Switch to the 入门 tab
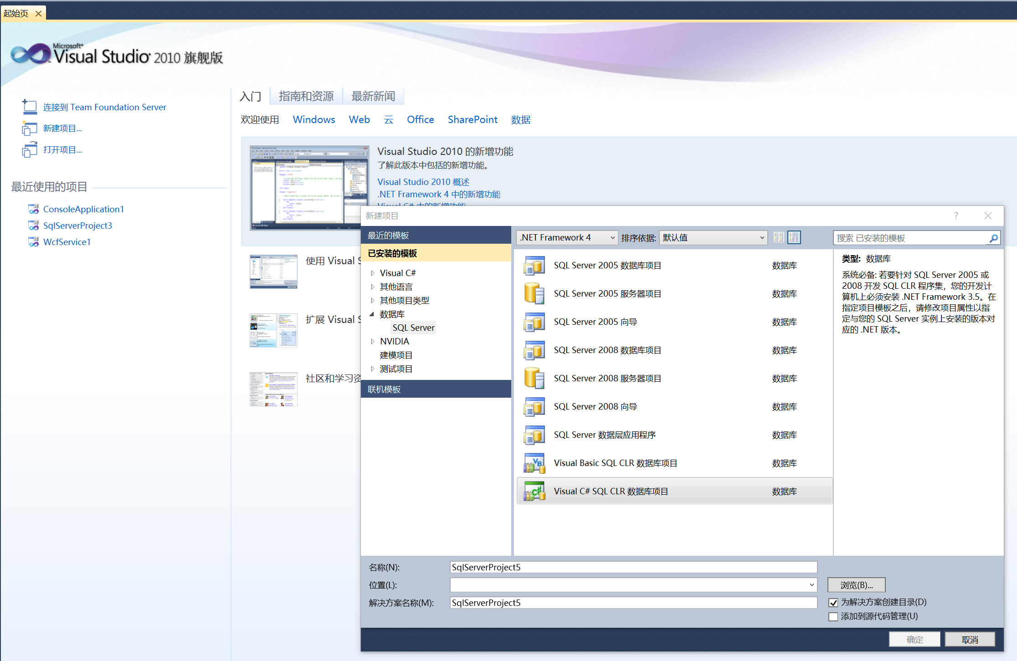This screenshot has width=1017, height=661. [x=251, y=96]
